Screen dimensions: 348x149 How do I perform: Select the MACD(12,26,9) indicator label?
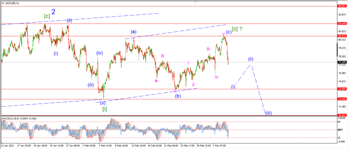11,119
